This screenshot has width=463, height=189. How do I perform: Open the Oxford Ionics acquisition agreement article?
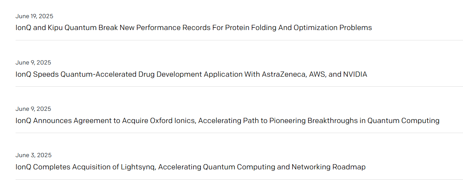click(x=227, y=120)
